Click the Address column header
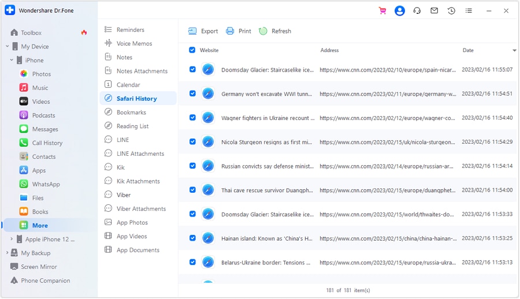This screenshot has height=299, width=520. point(329,50)
